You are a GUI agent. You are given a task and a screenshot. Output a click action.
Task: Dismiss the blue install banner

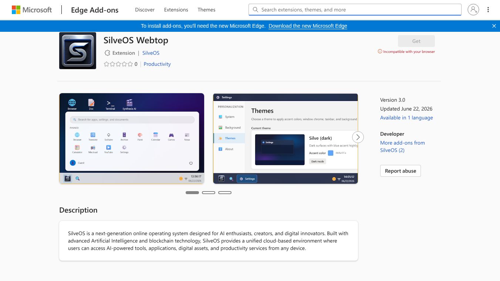(x=494, y=26)
